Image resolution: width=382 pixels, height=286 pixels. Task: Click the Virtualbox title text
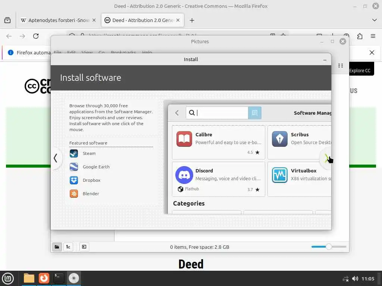(304, 171)
